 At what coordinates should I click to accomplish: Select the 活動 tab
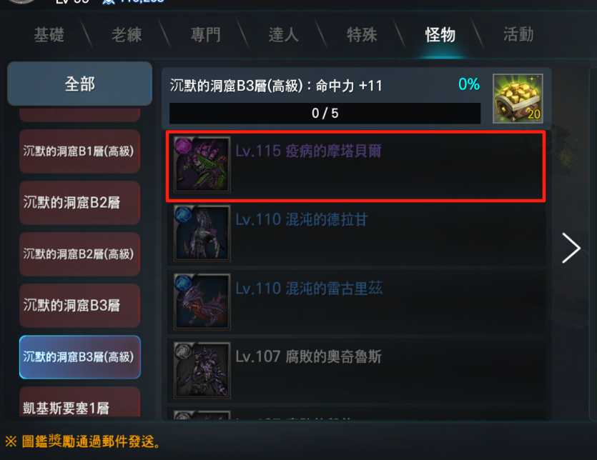[x=518, y=35]
